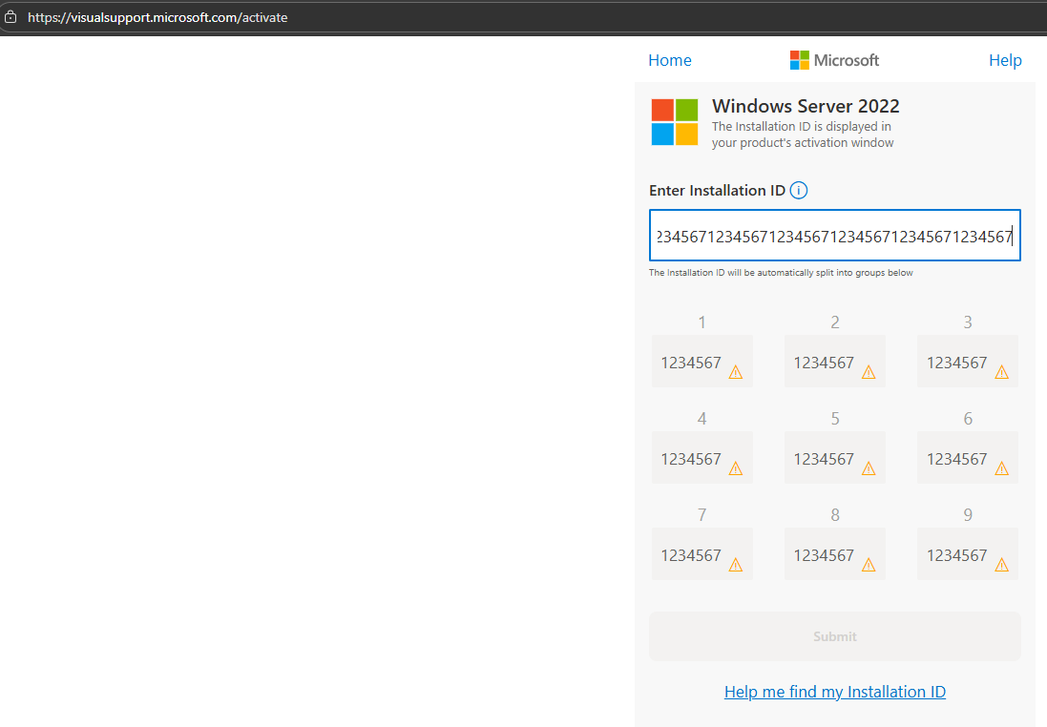Select group 4 value 1234567
The image size is (1047, 727).
[691, 459]
